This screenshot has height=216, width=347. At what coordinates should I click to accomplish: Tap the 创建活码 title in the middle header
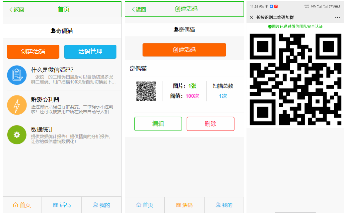coord(186,9)
